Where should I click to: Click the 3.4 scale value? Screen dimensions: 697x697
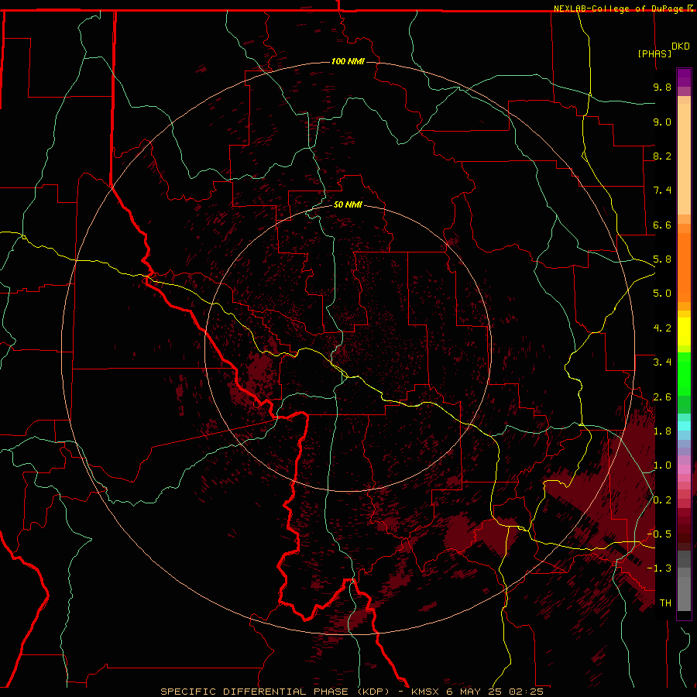click(x=662, y=362)
